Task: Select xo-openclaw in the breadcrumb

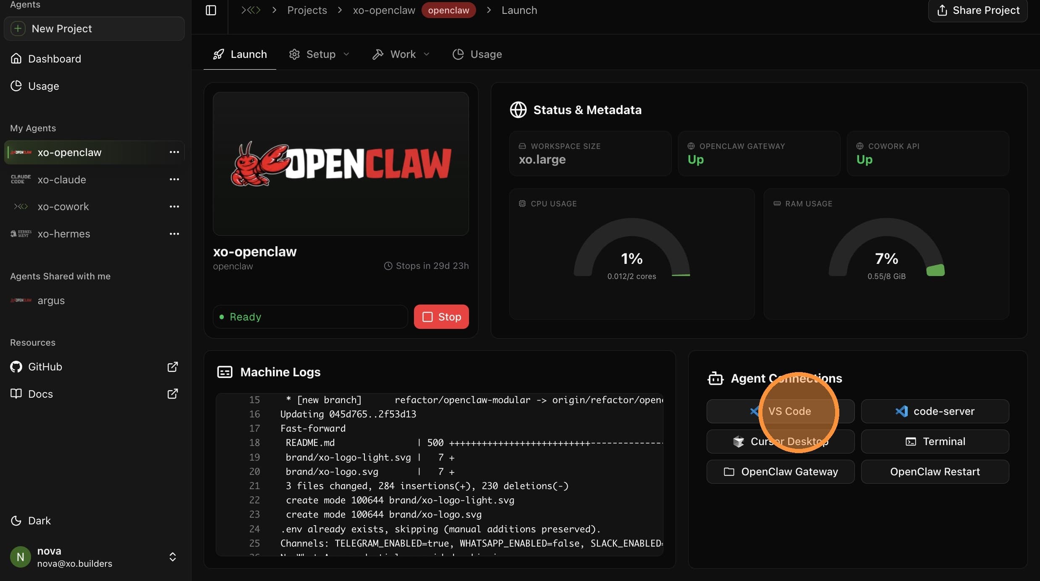Action: click(x=384, y=10)
